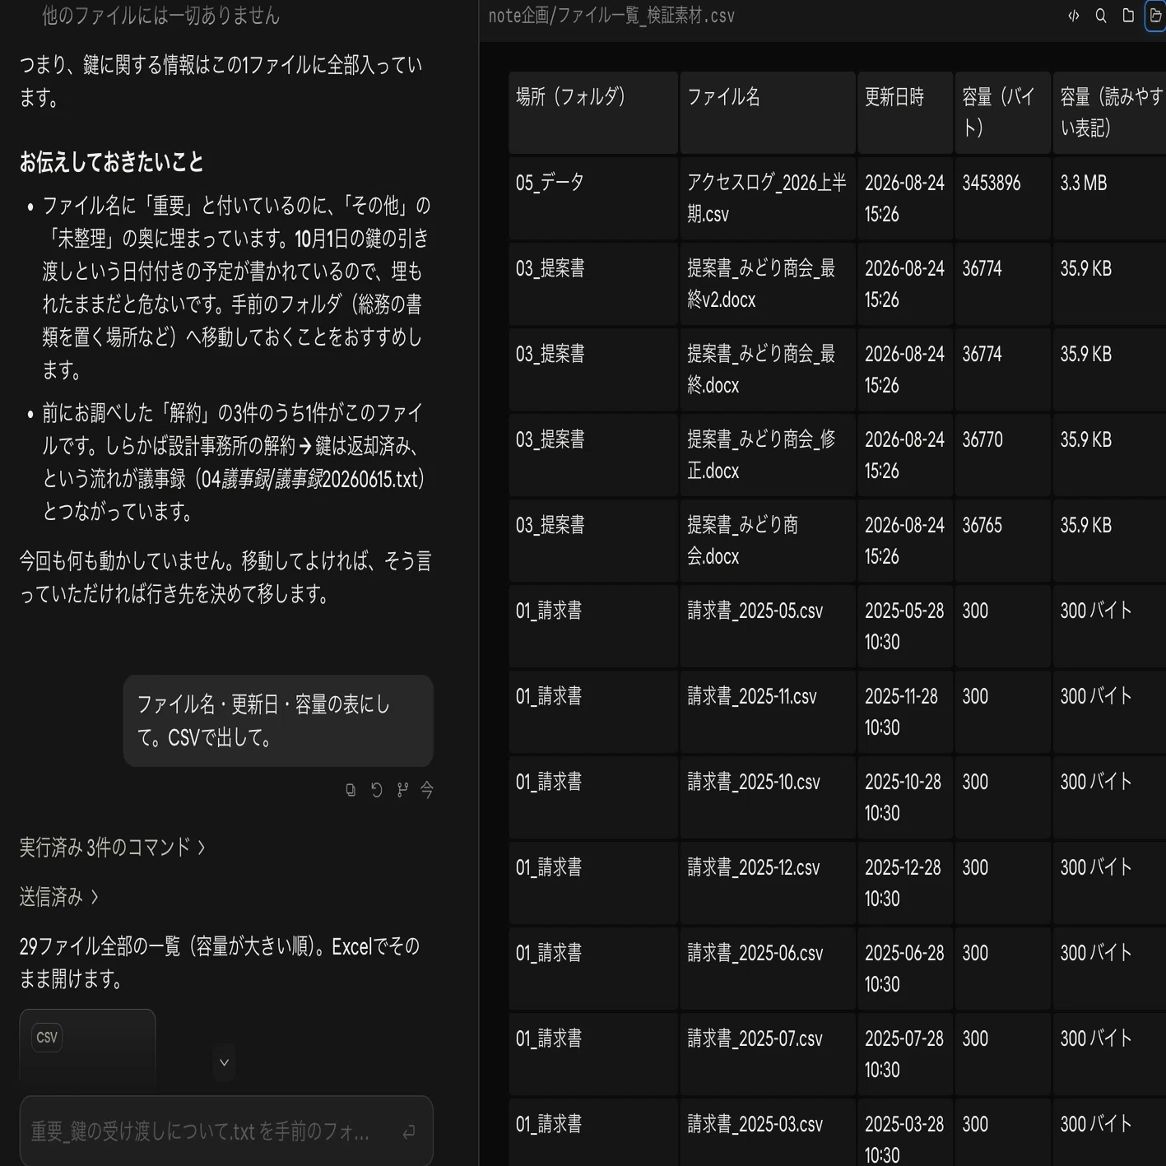The height and width of the screenshot is (1166, 1166).
Task: Expand the 実行済み 3件のコマンド section
Action: (x=112, y=847)
